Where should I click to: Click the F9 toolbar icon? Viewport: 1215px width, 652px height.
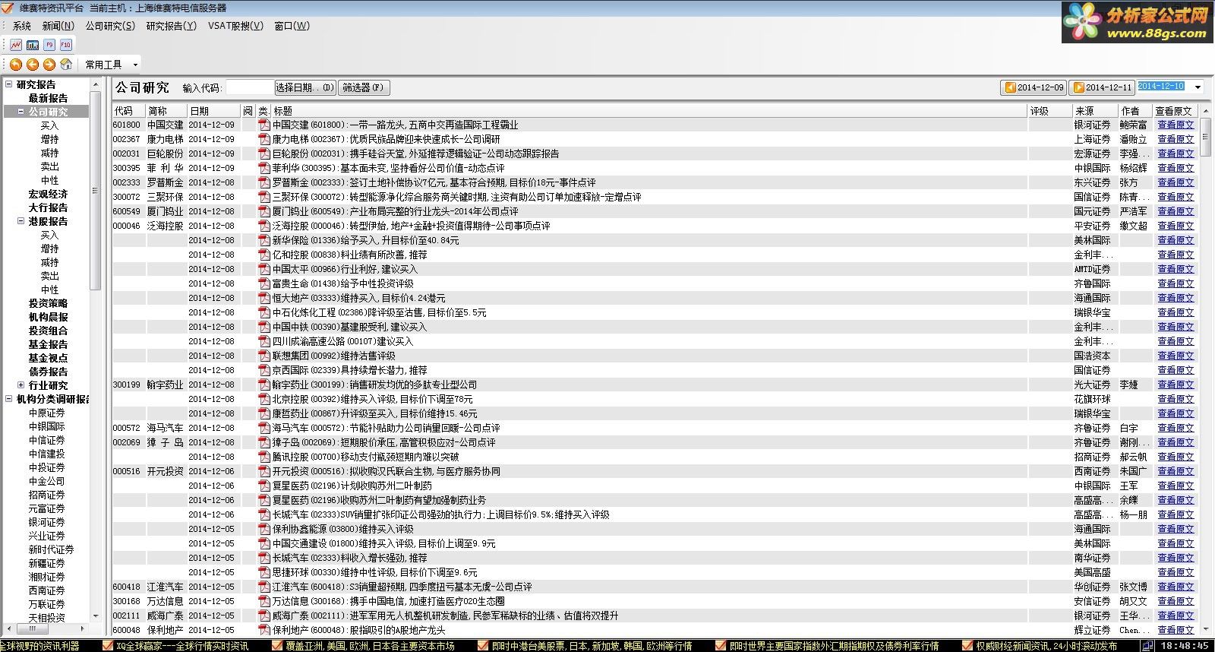[49, 45]
